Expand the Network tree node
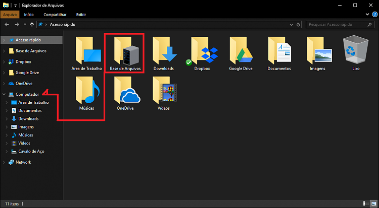The image size is (379, 208). 4,162
